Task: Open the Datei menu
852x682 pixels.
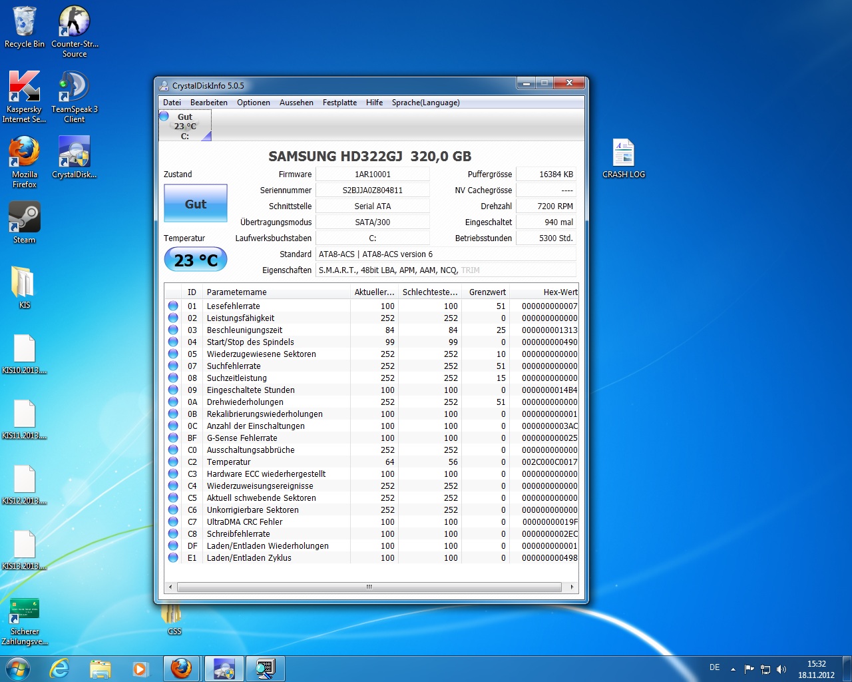Action: 172,103
